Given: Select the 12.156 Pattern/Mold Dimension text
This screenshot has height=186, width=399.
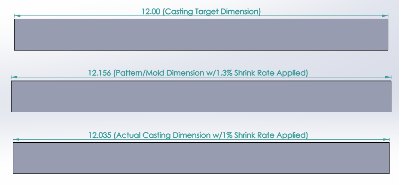Looking at the screenshot, I should coord(198,73).
